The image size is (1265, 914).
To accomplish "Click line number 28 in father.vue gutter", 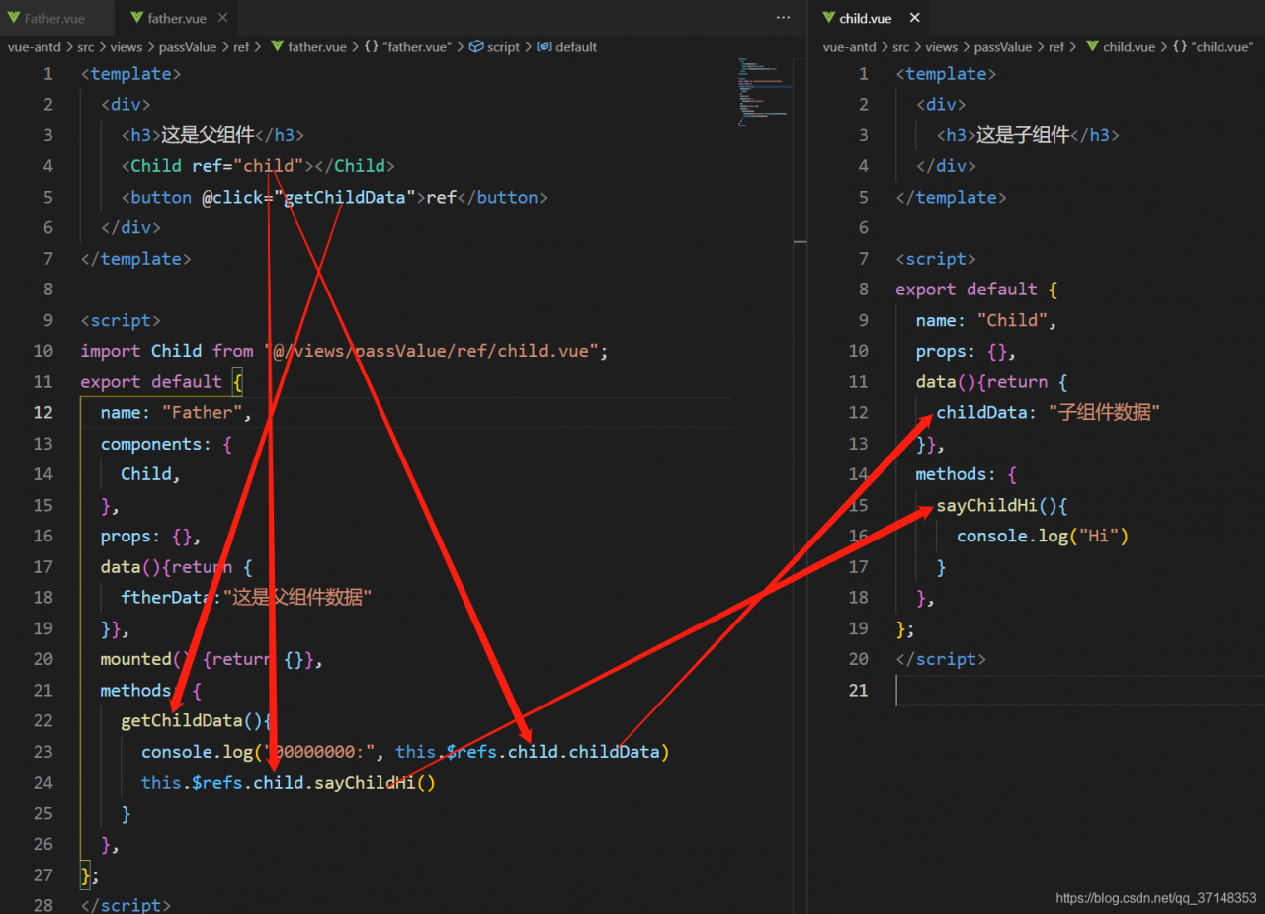I will (43, 905).
